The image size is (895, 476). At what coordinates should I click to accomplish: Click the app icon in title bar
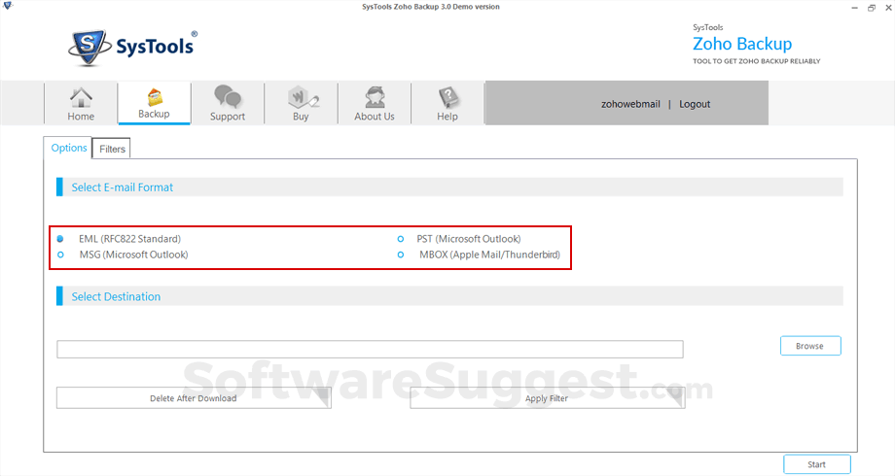point(8,6)
